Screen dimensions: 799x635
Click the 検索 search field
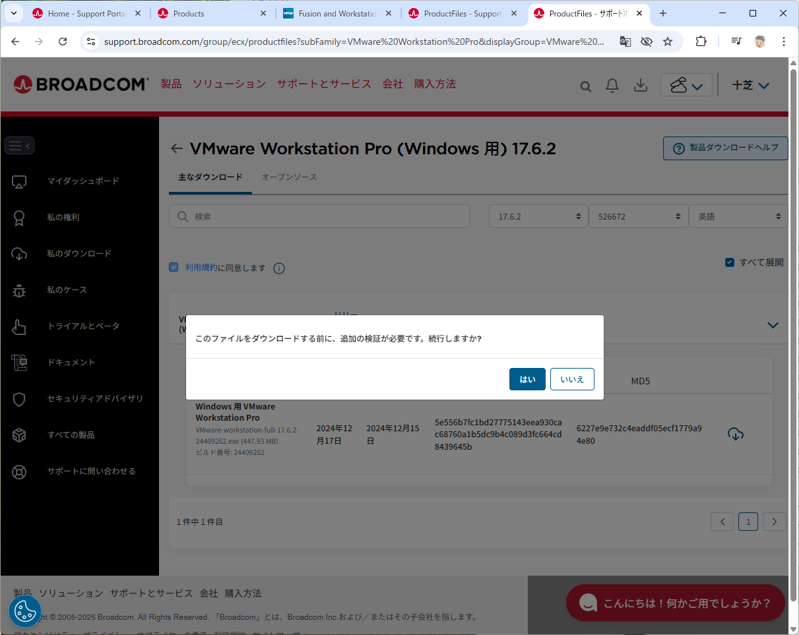coord(319,216)
